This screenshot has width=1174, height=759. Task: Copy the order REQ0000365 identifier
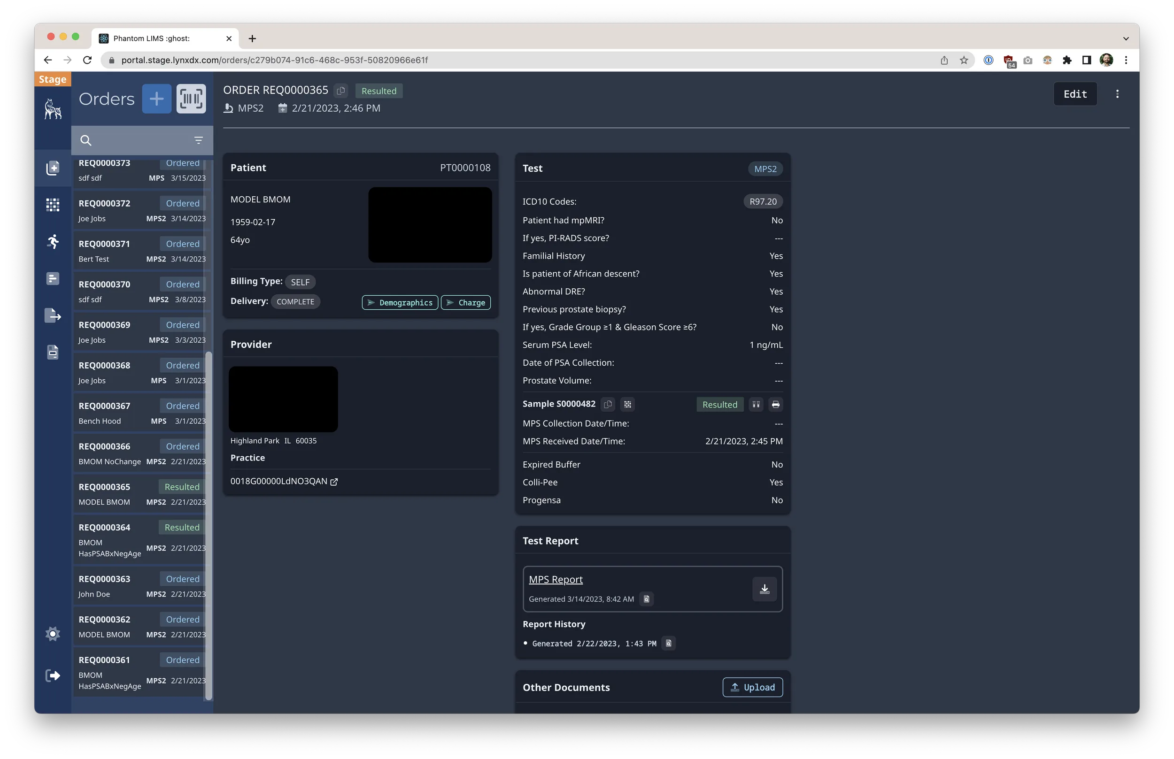point(341,91)
